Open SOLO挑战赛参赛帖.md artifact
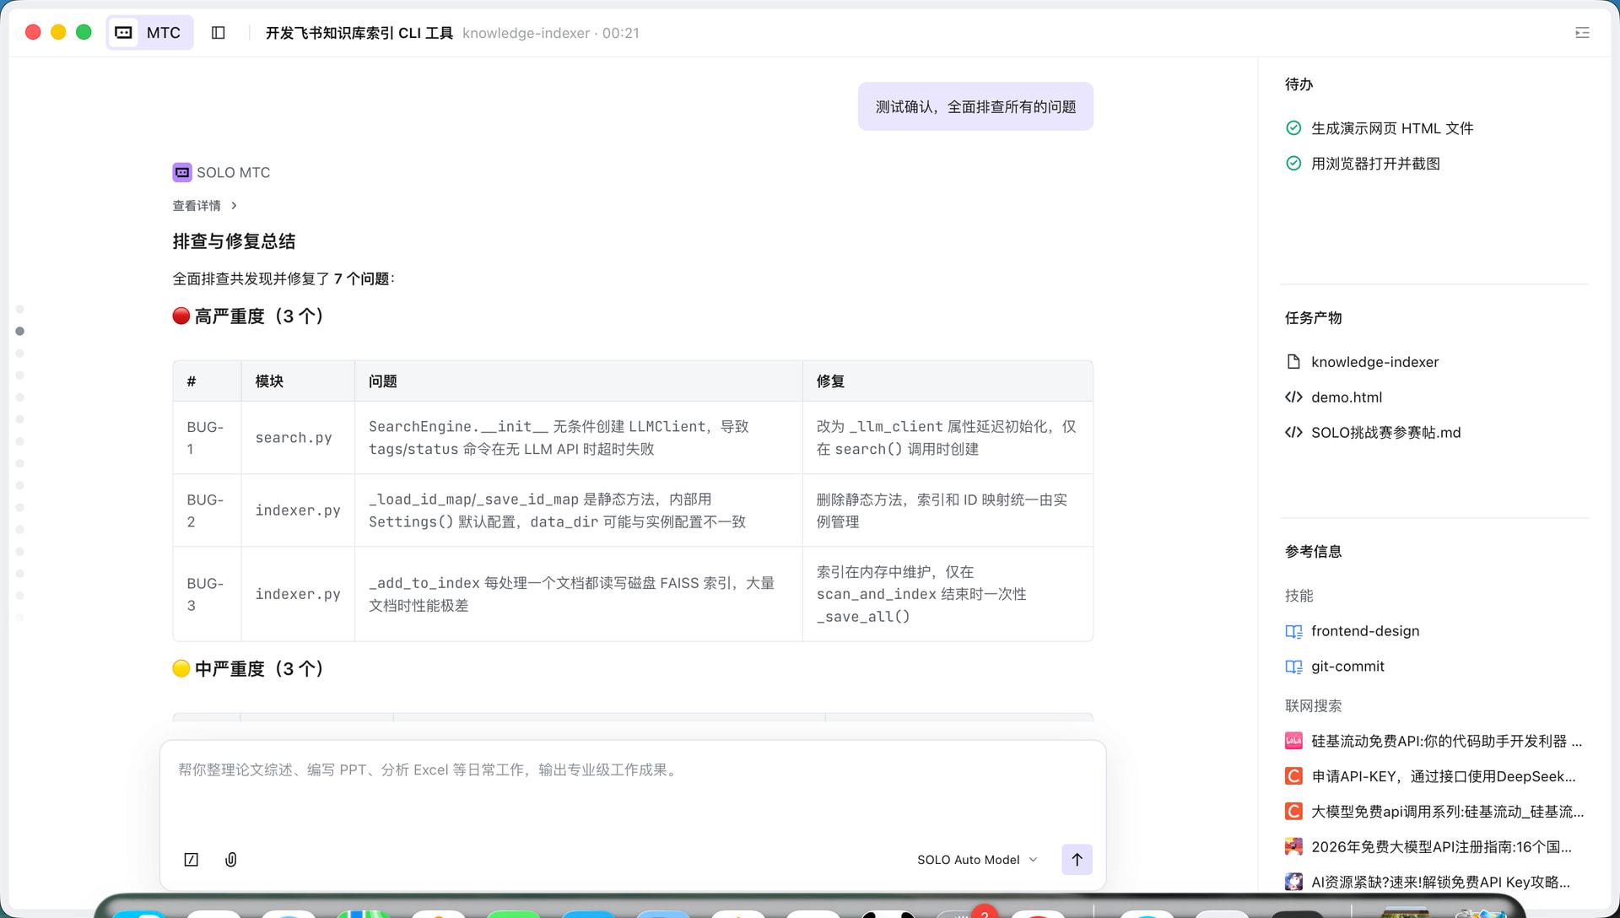The image size is (1620, 918). tap(1385, 433)
